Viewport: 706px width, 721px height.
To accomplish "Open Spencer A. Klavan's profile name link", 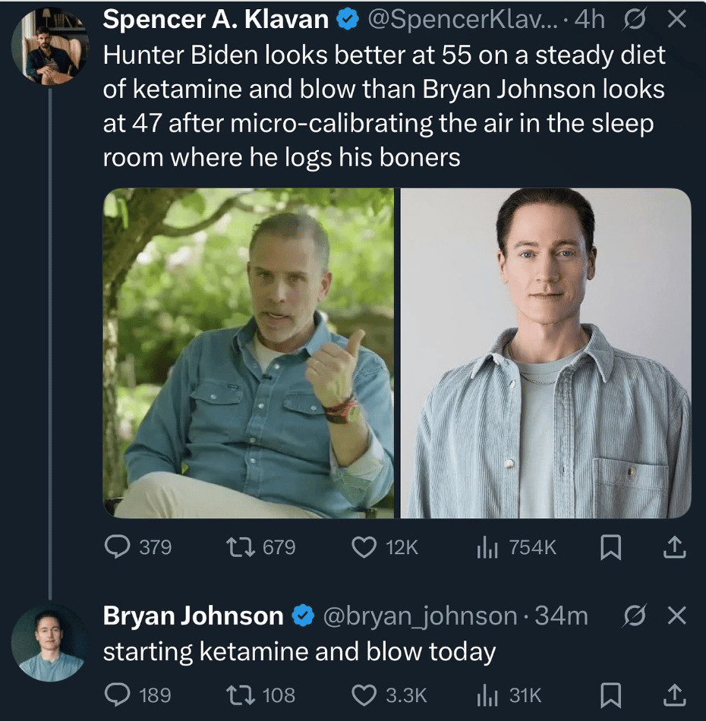I will (216, 20).
